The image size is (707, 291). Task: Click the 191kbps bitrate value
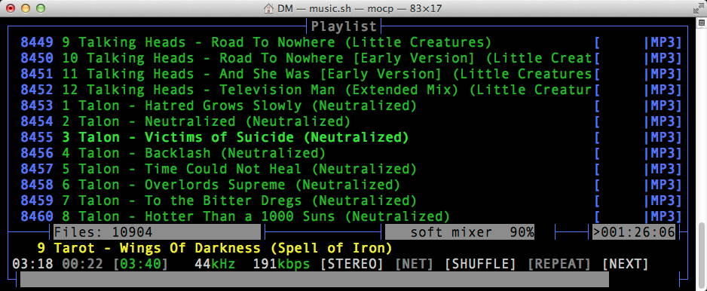[x=281, y=264]
